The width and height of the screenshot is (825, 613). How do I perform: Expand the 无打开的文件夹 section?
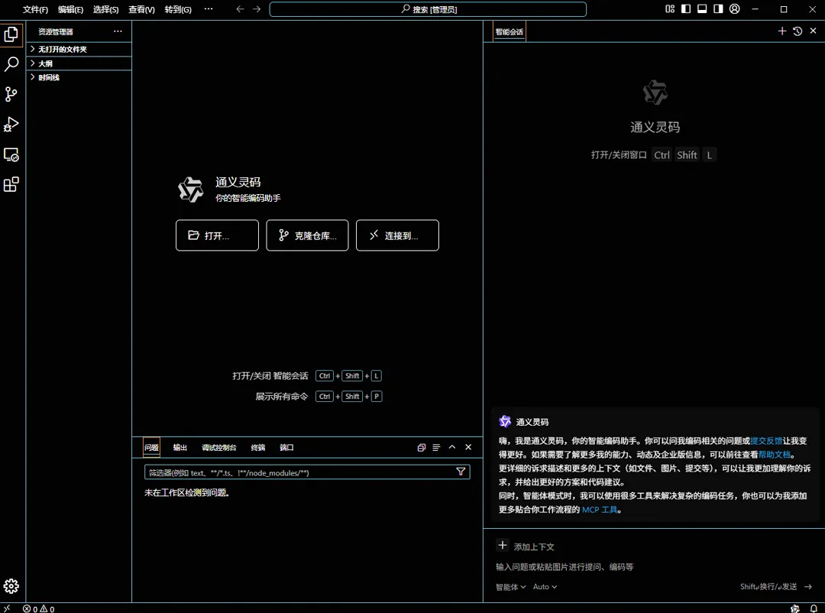point(79,49)
